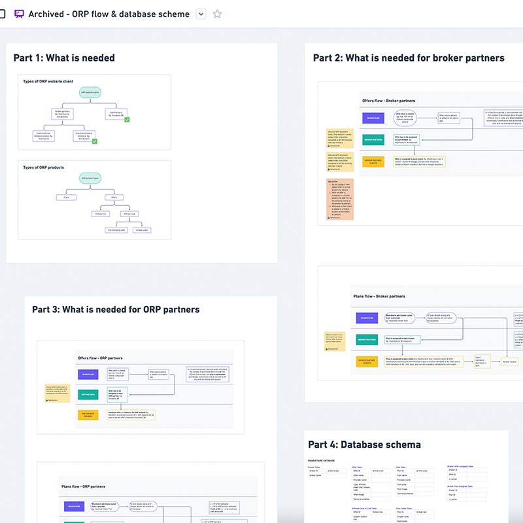
Task: Select yellow sticky note about new brokers
Action: (x=340, y=138)
